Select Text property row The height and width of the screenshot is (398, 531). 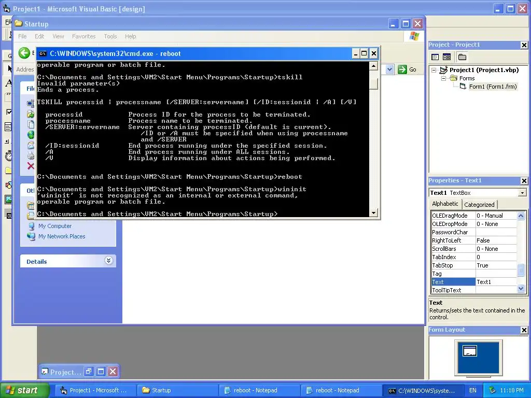pyautogui.click(x=474, y=282)
